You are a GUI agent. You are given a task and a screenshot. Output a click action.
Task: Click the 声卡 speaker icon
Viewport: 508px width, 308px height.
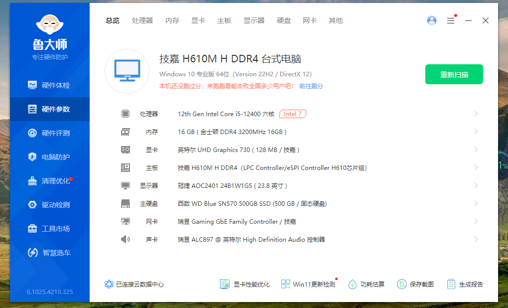(x=126, y=239)
